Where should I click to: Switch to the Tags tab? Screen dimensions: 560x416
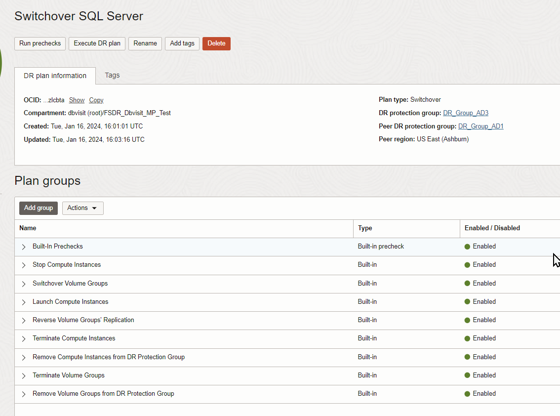[x=112, y=75]
